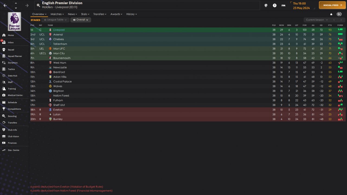347x195 pixels.
Task: Select Everton in the relegation zone
Action: click(58, 110)
